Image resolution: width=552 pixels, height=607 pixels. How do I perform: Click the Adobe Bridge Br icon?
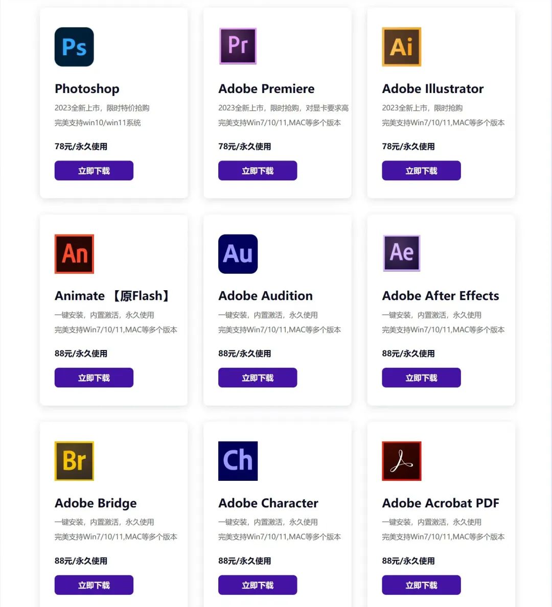click(x=74, y=461)
